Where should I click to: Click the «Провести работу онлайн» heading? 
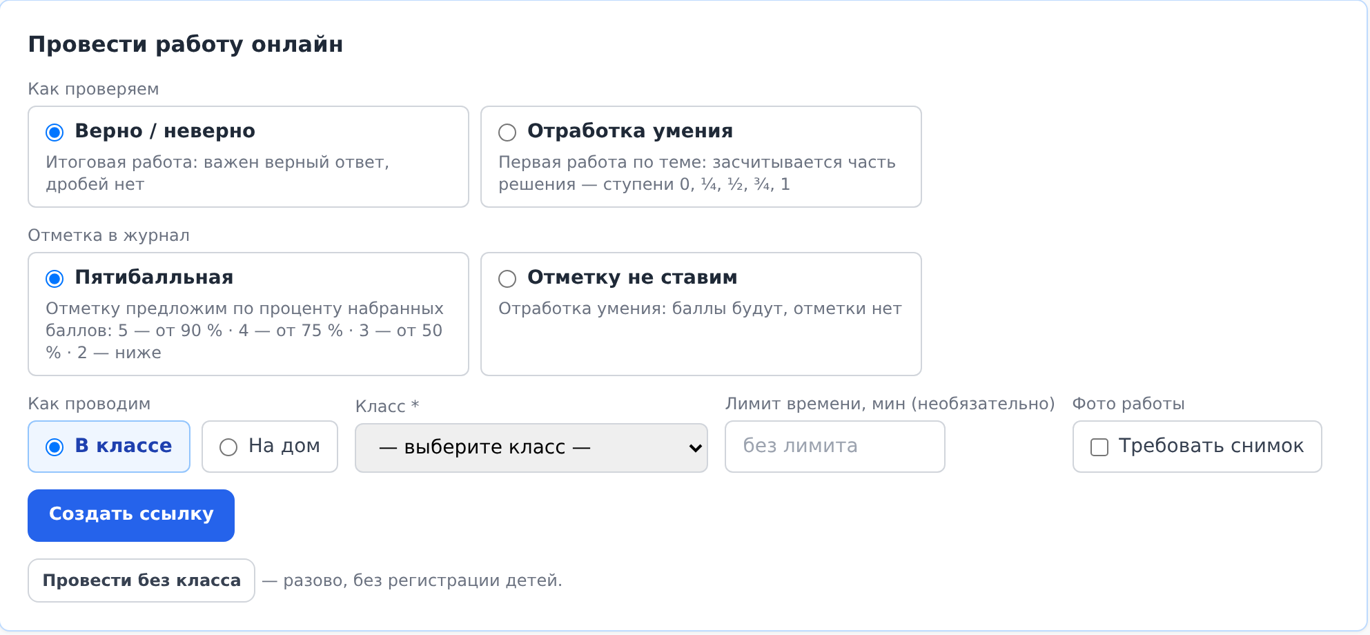[x=186, y=44]
